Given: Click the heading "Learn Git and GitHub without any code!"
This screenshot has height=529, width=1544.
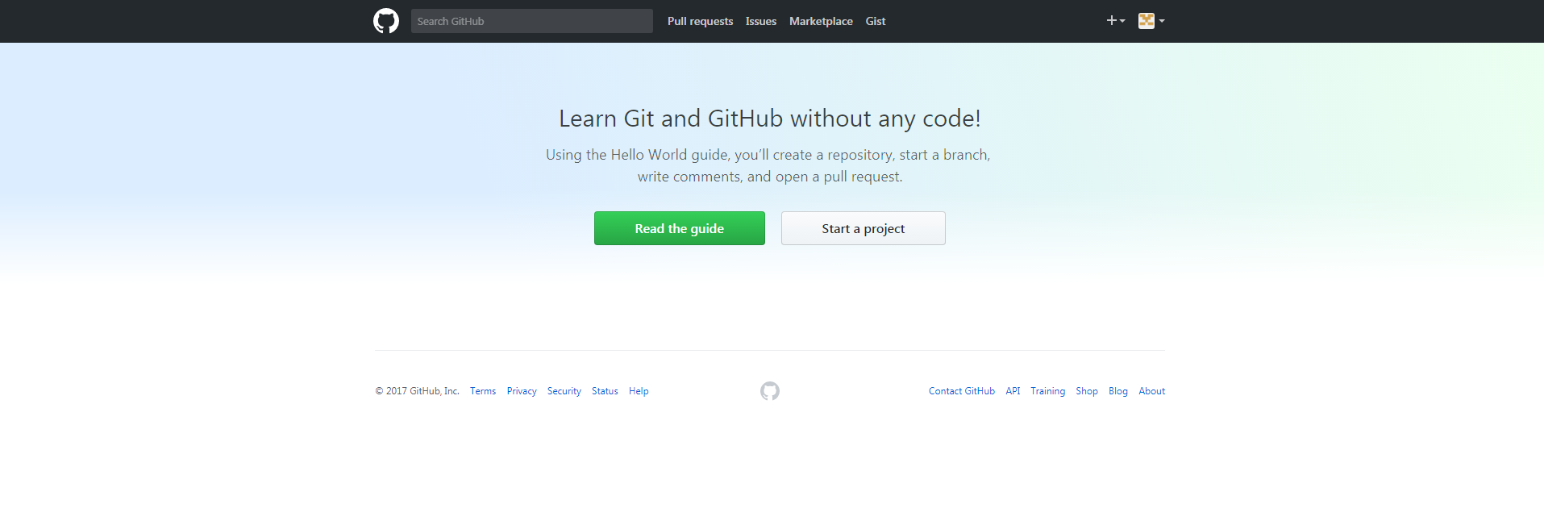Looking at the screenshot, I should click(770, 119).
